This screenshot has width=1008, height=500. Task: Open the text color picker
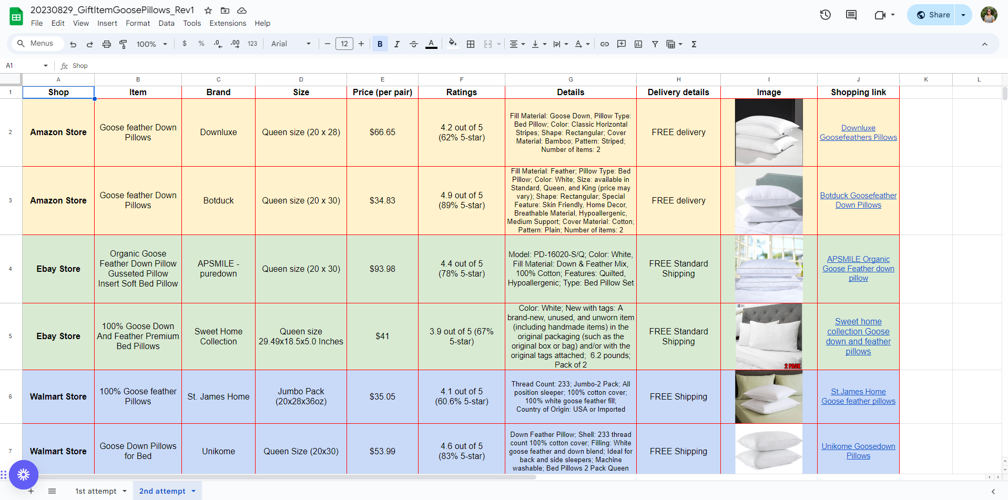[431, 44]
